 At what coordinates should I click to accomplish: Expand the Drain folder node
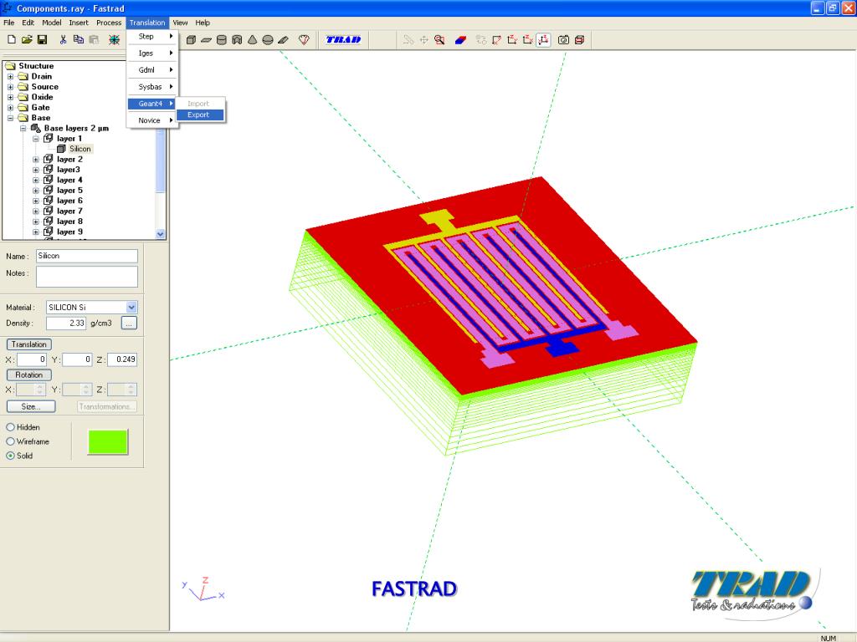coord(10,76)
